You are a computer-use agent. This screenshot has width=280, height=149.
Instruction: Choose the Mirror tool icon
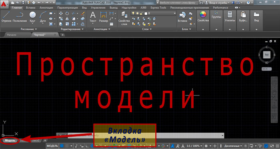click(67, 18)
